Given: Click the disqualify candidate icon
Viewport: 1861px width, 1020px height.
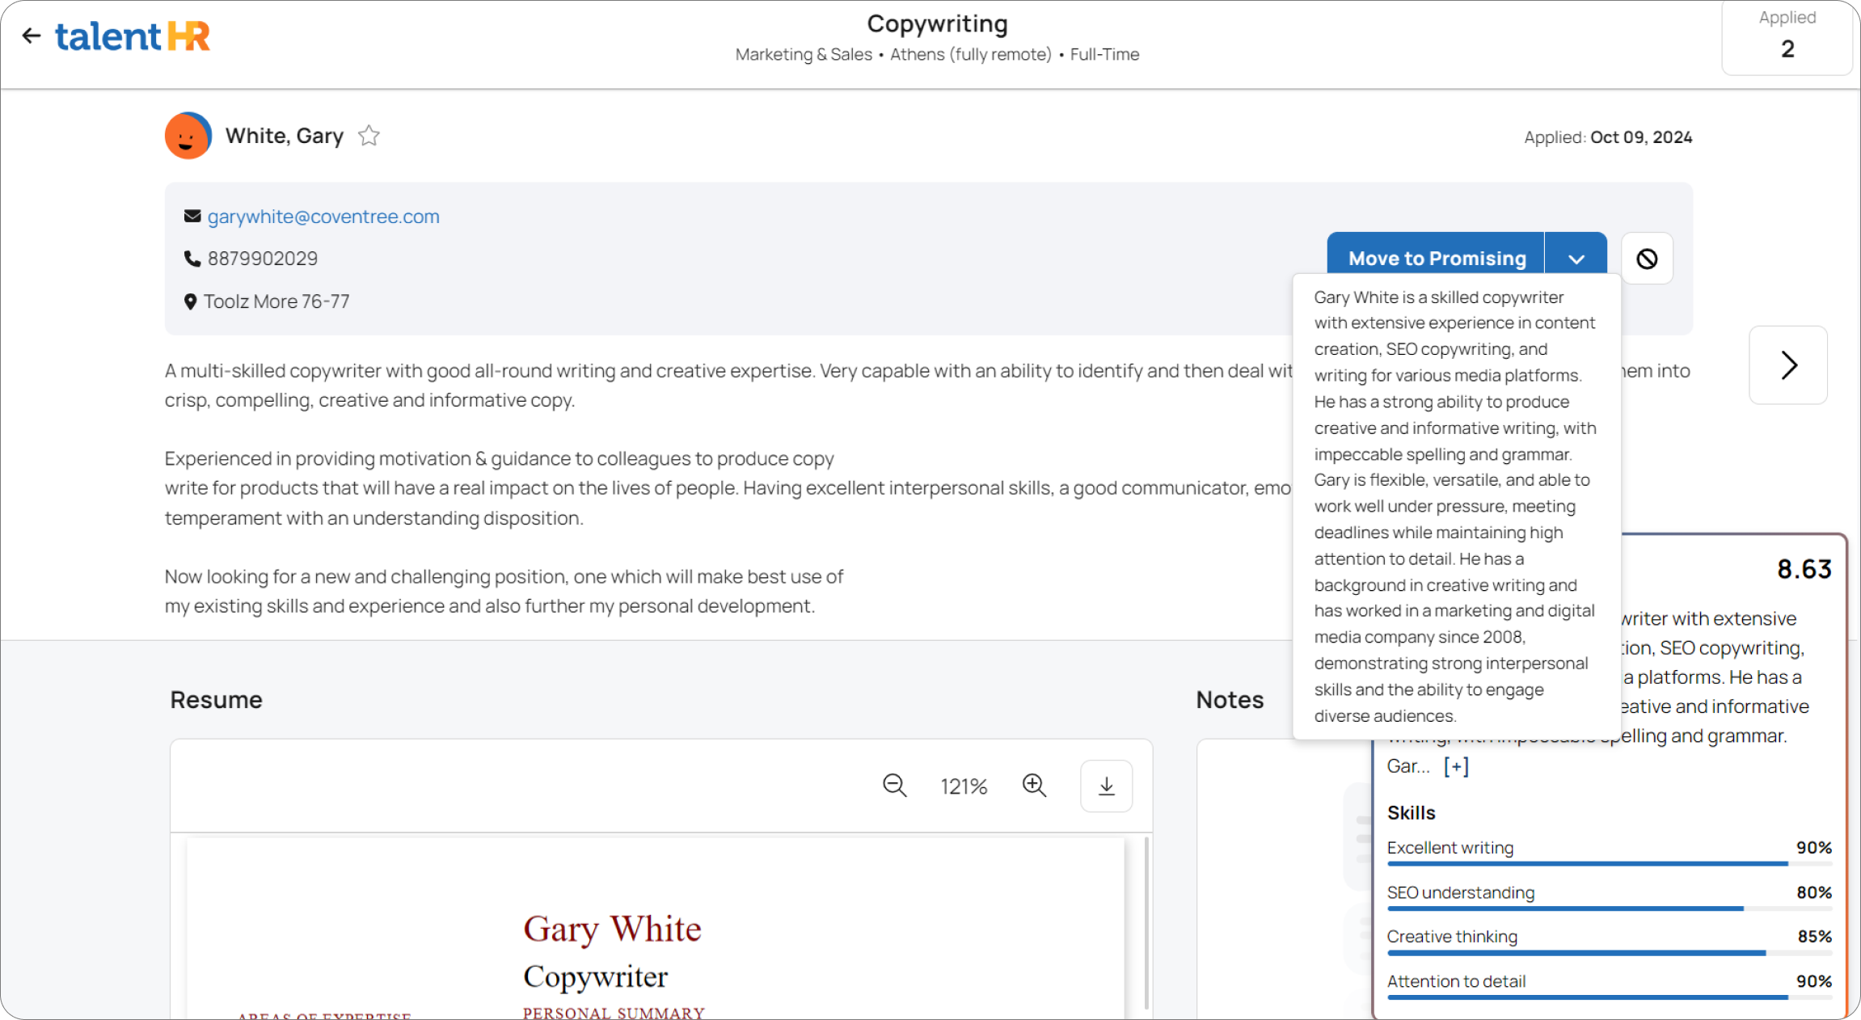Looking at the screenshot, I should tap(1647, 259).
